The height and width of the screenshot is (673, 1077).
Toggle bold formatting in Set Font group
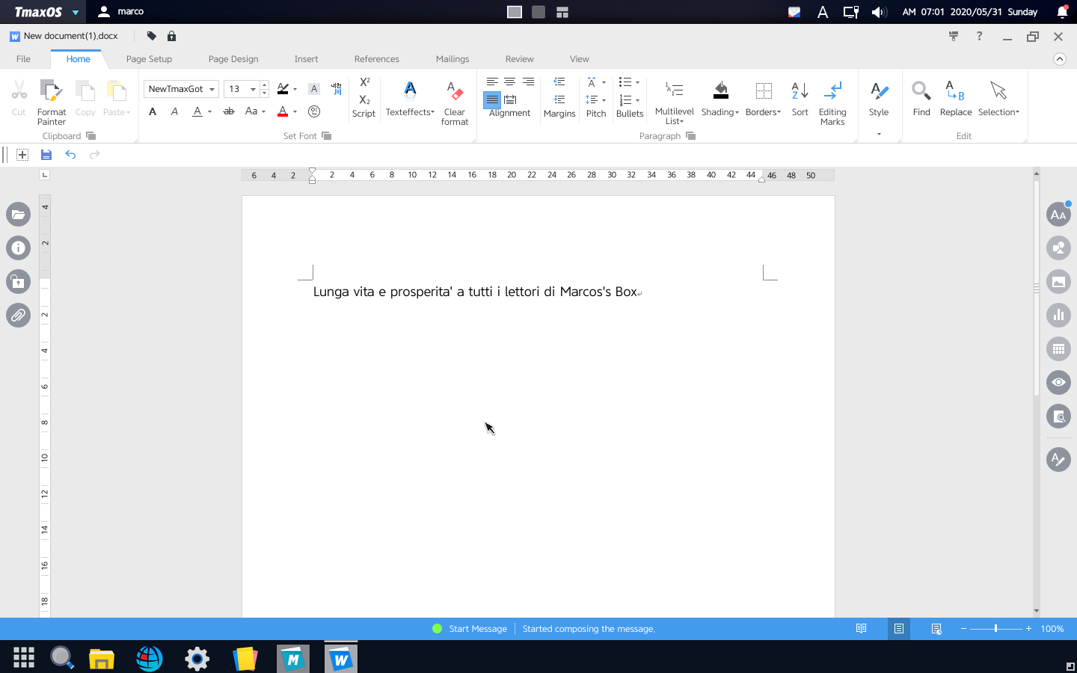[x=153, y=111]
